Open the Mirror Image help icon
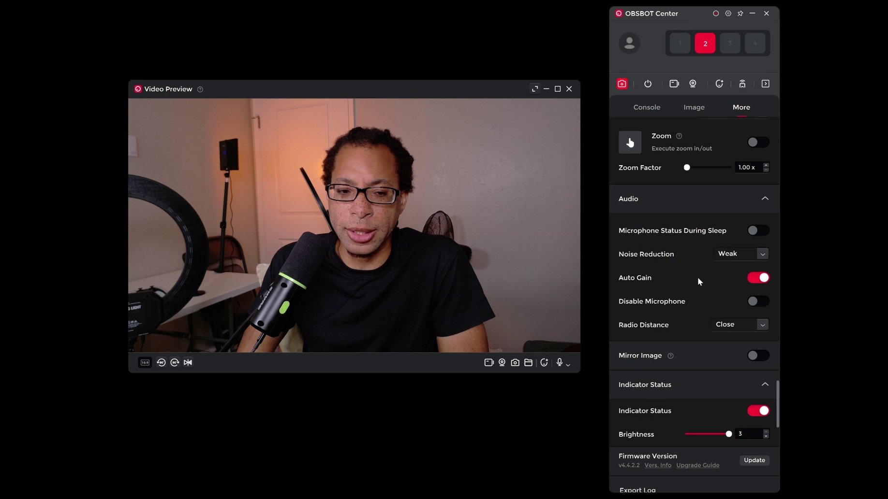 tap(670, 356)
